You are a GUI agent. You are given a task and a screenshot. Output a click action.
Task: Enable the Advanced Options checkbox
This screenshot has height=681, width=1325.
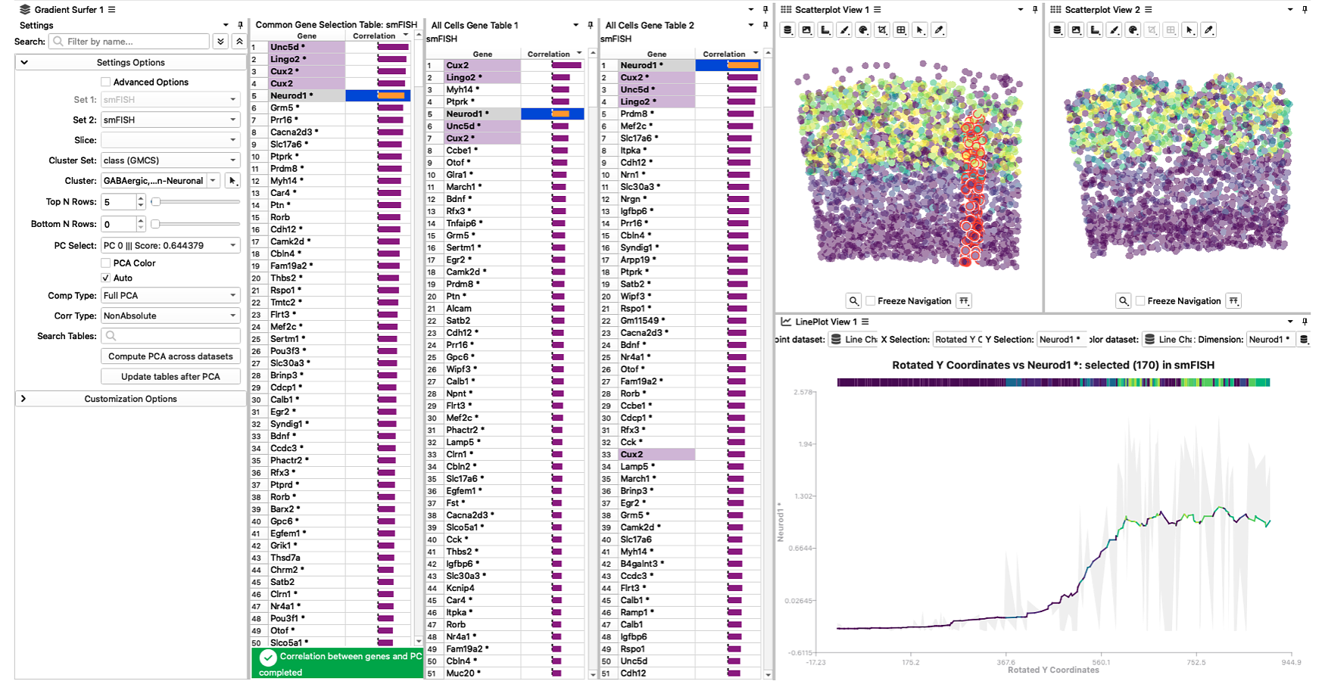[106, 82]
